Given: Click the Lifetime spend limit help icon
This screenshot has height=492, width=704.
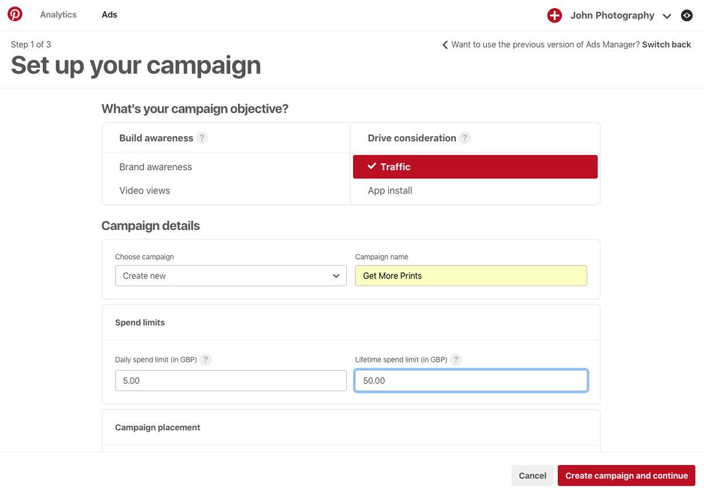Looking at the screenshot, I should click(x=456, y=359).
